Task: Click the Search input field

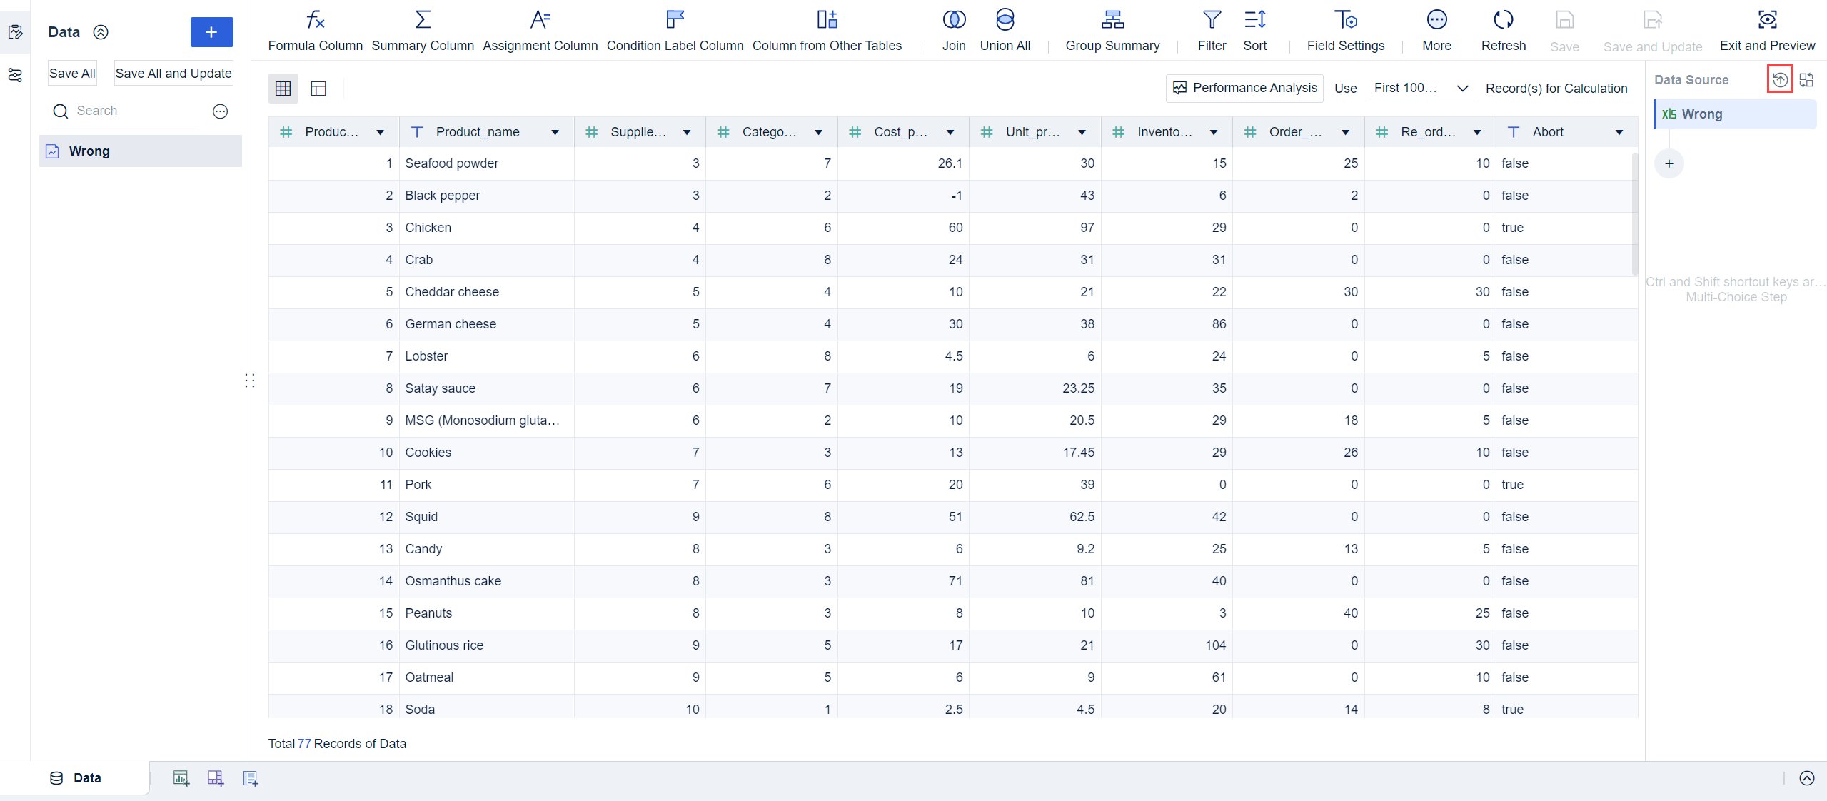Action: coord(136,111)
